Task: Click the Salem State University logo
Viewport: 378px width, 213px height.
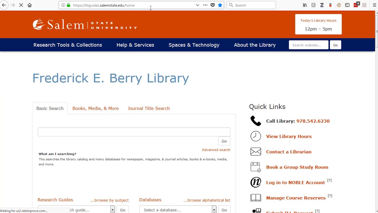Action: pyautogui.click(x=85, y=25)
